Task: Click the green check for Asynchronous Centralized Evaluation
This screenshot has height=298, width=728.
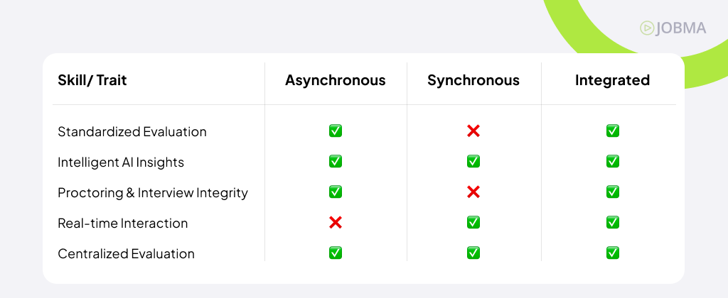Action: [x=336, y=253]
